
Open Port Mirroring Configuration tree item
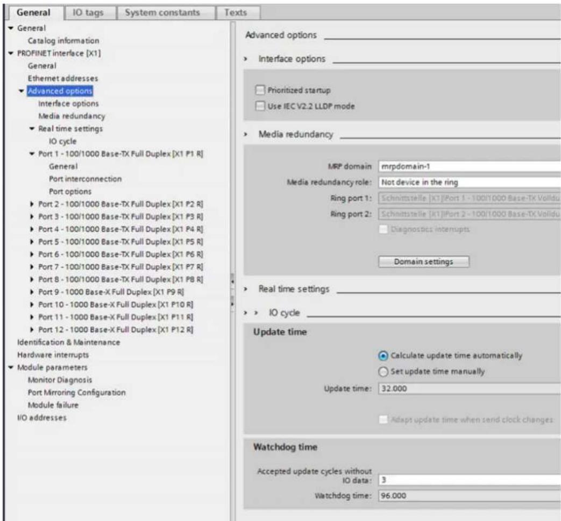(76, 392)
